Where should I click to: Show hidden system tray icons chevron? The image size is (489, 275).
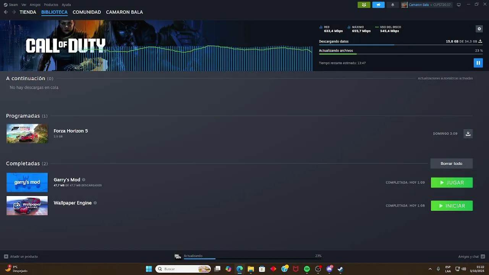430,269
